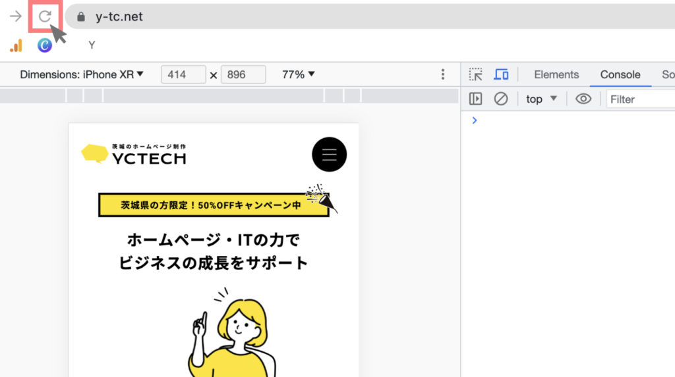
Task: Switch to the Elements tab
Action: (x=556, y=74)
